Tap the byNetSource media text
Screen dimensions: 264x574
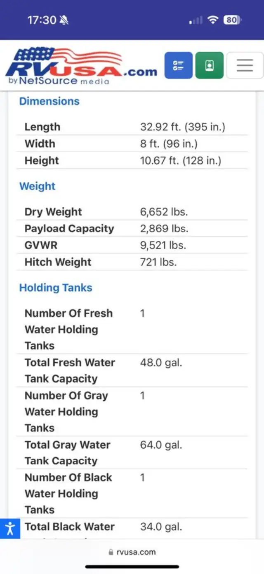pyautogui.click(x=59, y=81)
